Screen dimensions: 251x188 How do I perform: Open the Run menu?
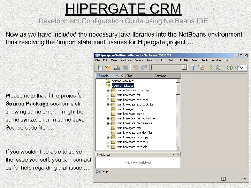click(163, 60)
